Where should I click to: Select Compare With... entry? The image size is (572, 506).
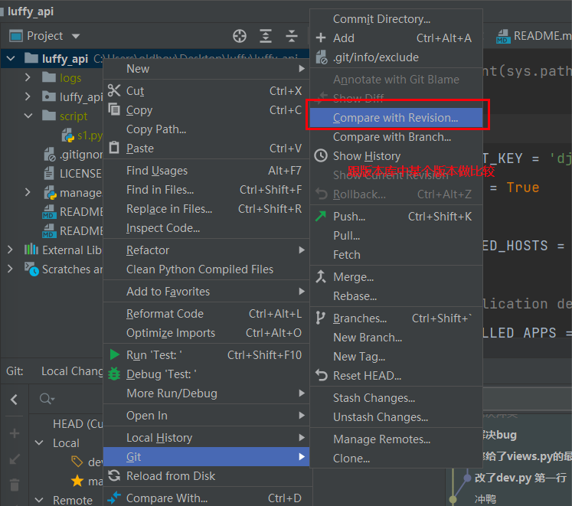coord(207,498)
